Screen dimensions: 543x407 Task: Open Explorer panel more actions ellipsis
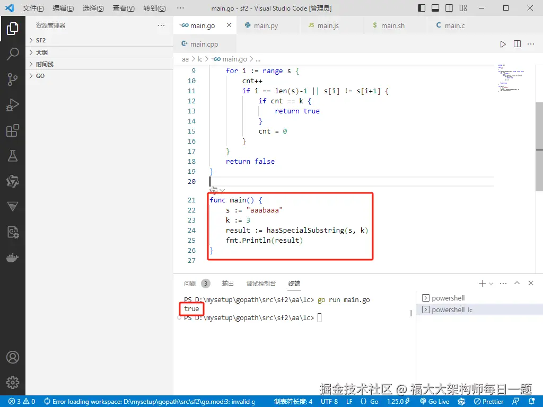161,25
